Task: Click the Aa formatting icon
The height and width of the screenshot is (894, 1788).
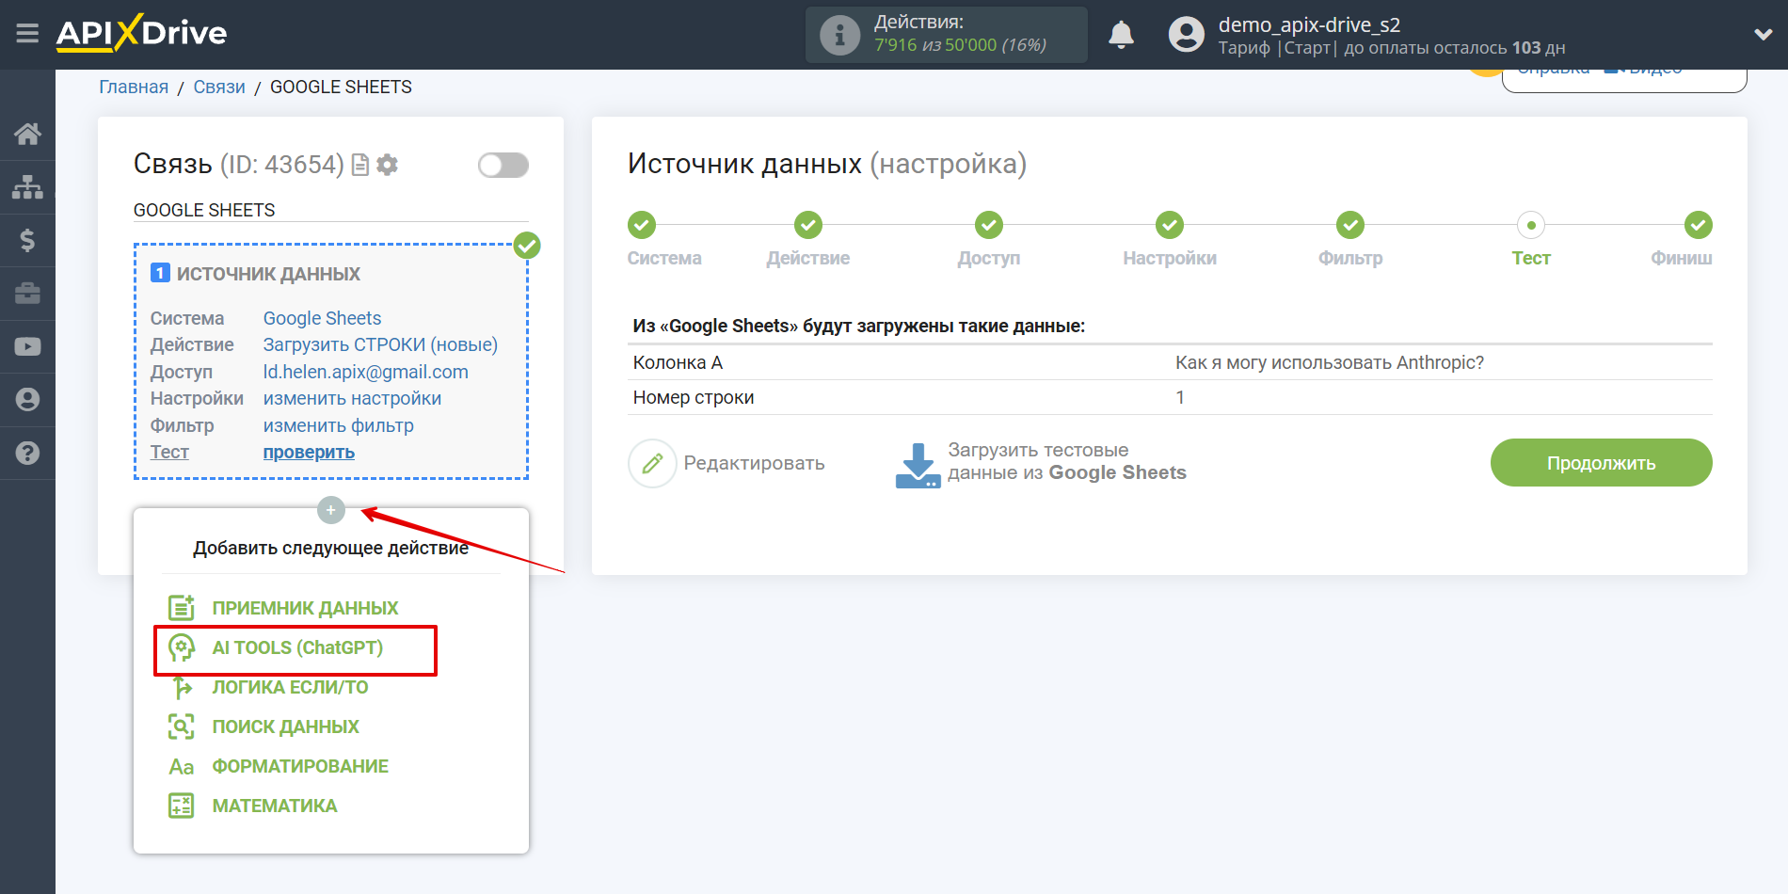Action: [182, 767]
